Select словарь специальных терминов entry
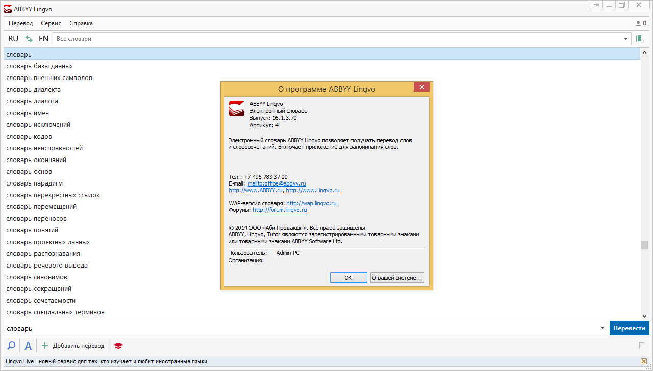The height and width of the screenshot is (371, 653). 322,312
